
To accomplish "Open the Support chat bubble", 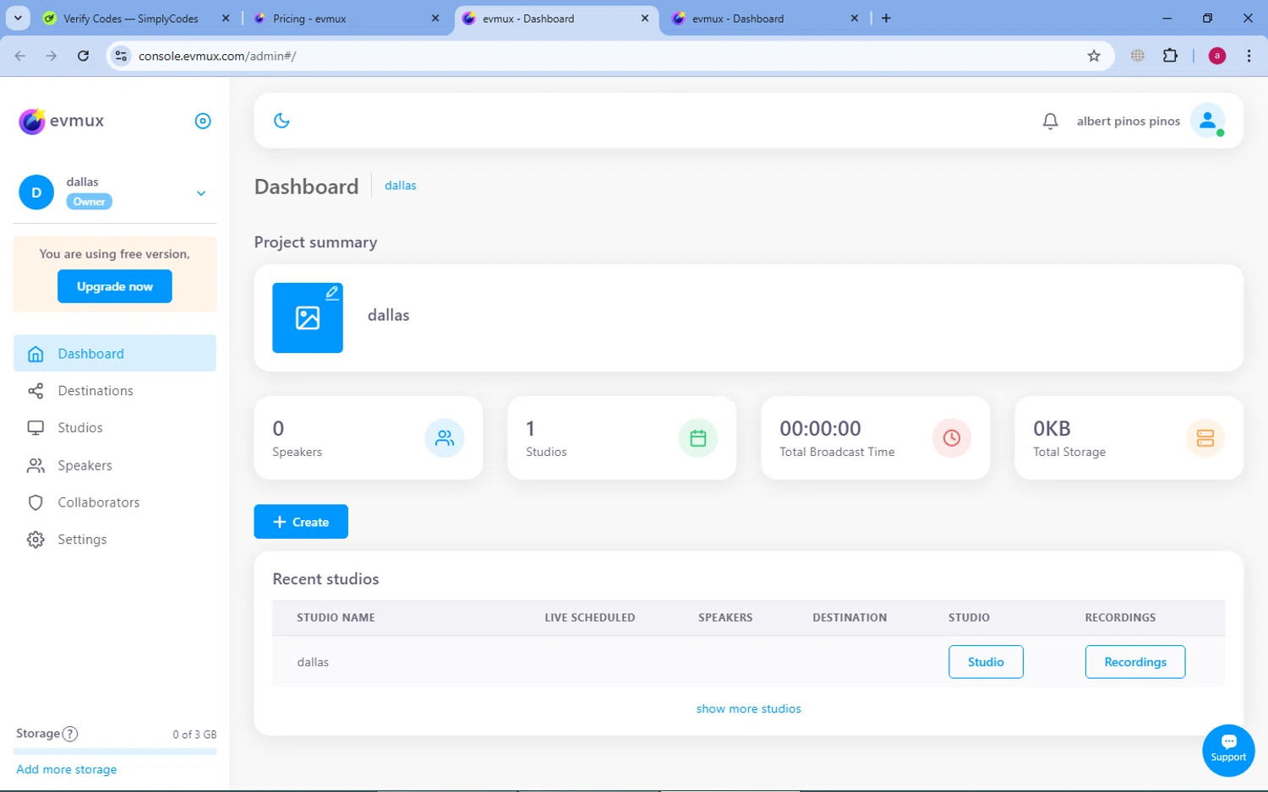I will (1228, 750).
